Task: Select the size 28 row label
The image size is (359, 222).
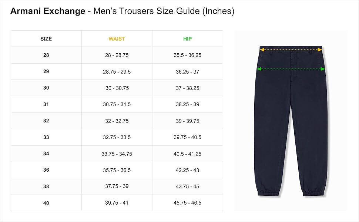Action: (x=46, y=55)
